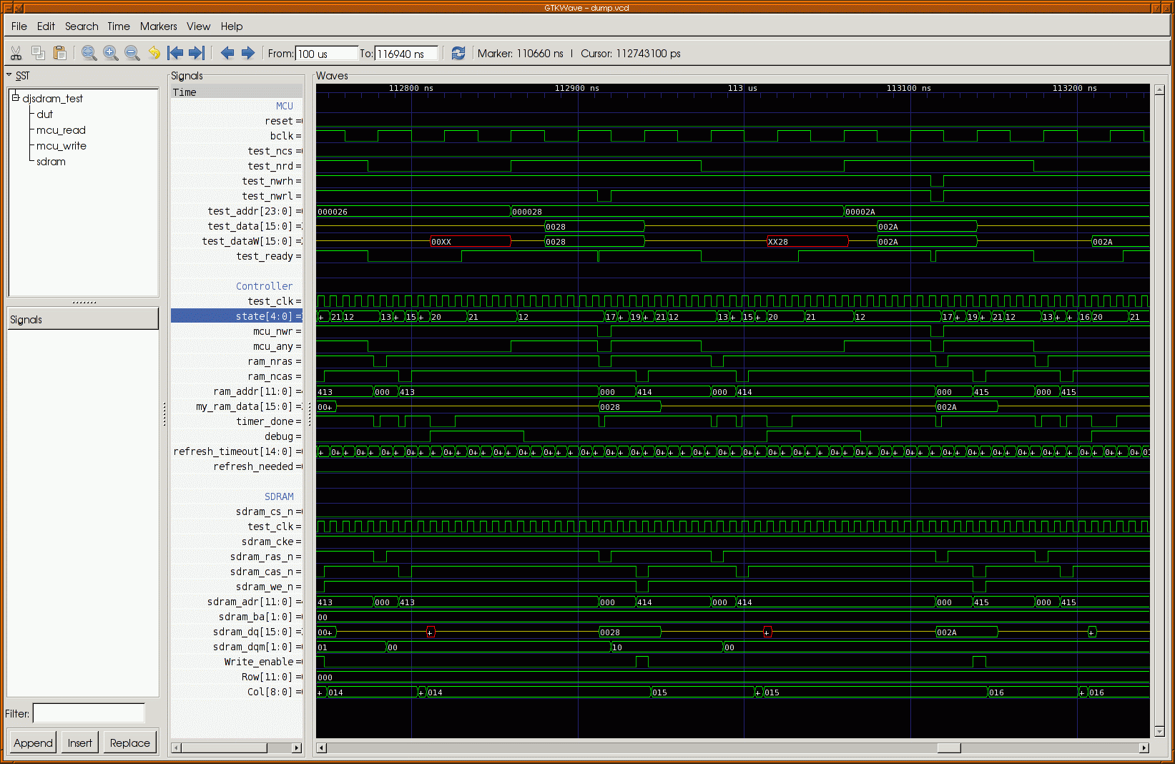Click the vertical scrollbar down arrow
The height and width of the screenshot is (764, 1175).
(x=1160, y=731)
